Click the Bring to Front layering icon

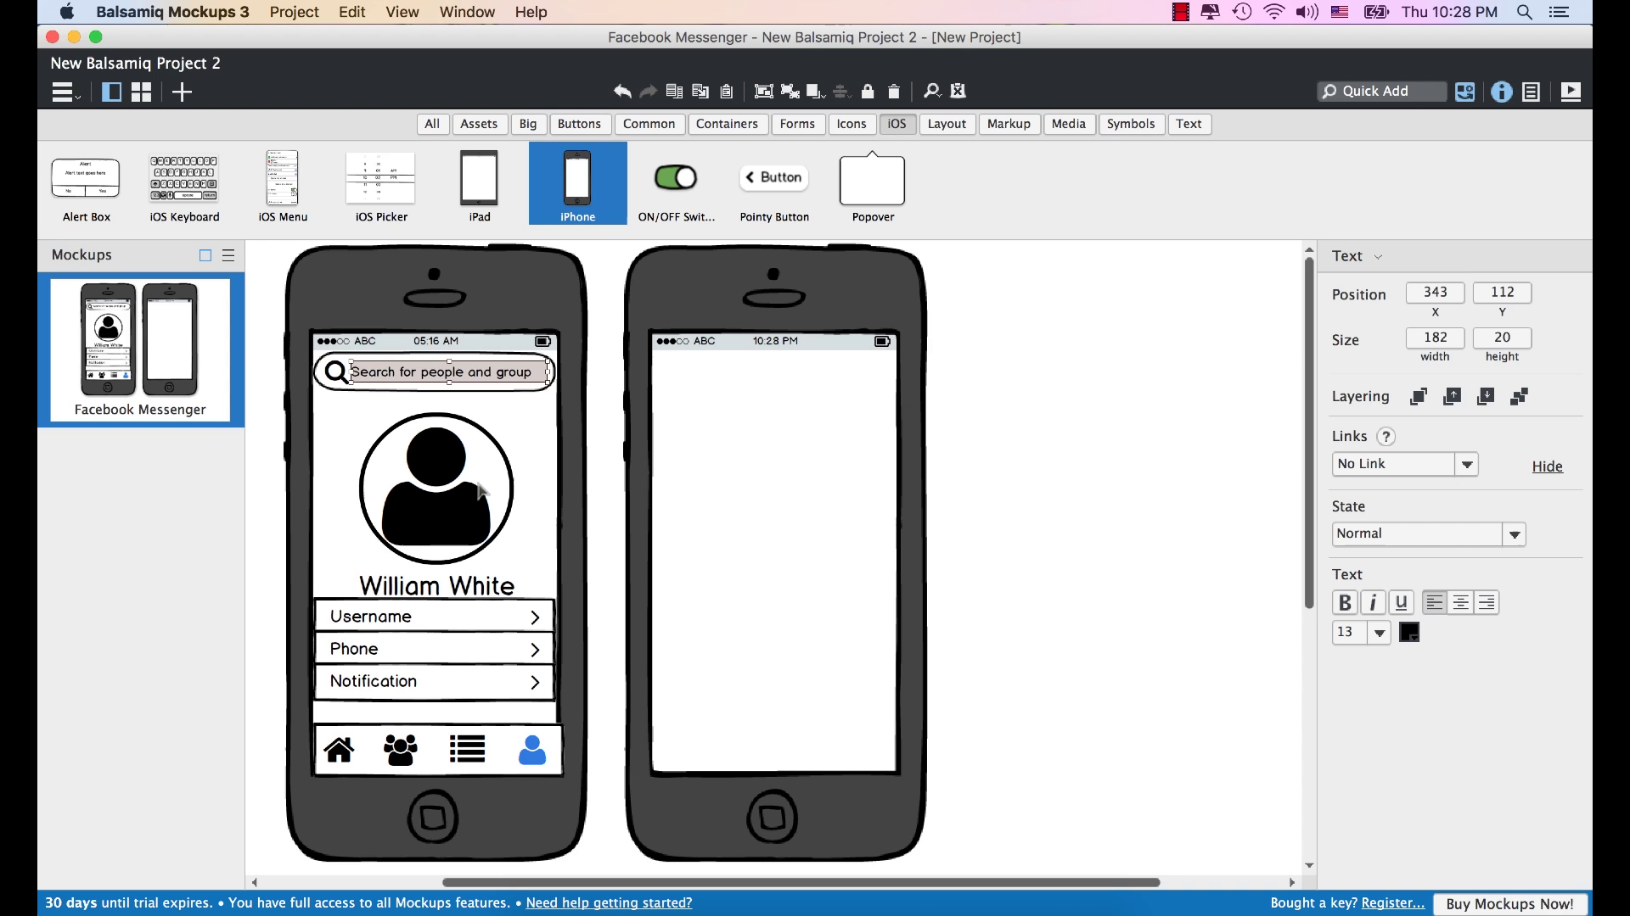(1419, 396)
